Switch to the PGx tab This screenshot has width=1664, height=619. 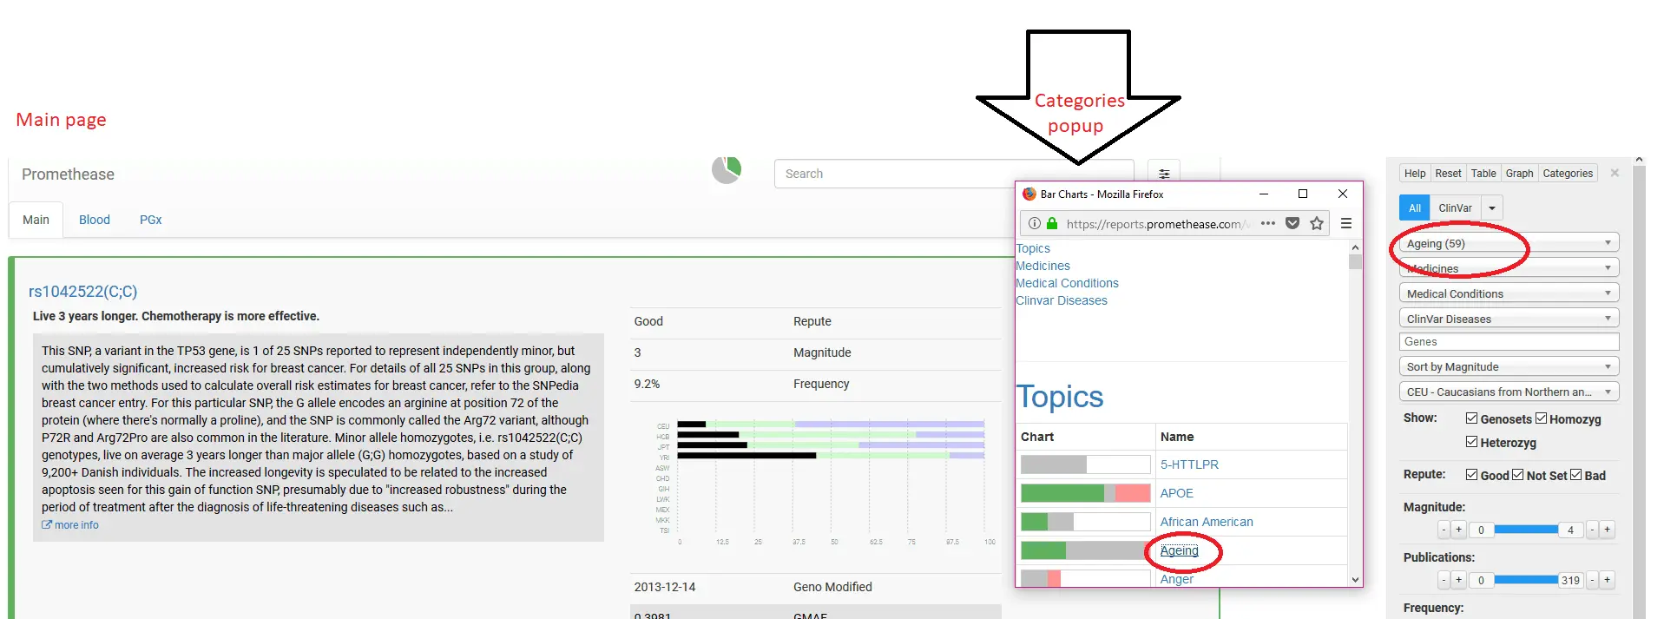pyautogui.click(x=151, y=220)
